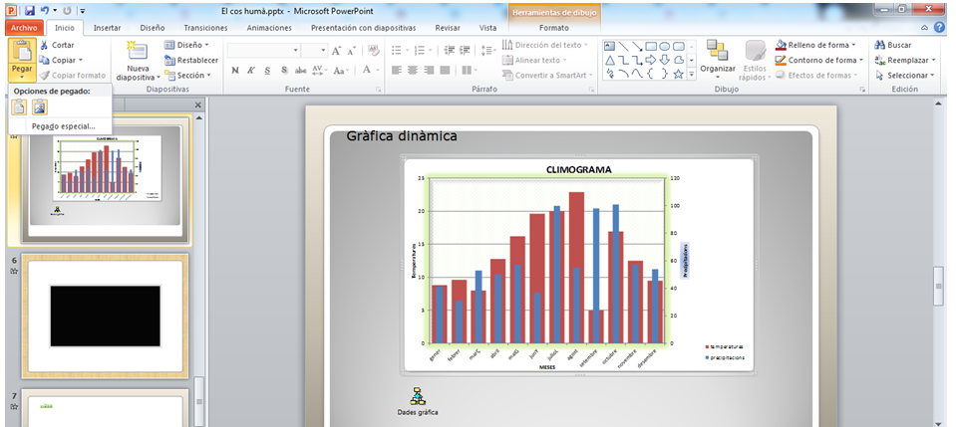Open the Seleccionar dropdown

point(905,76)
